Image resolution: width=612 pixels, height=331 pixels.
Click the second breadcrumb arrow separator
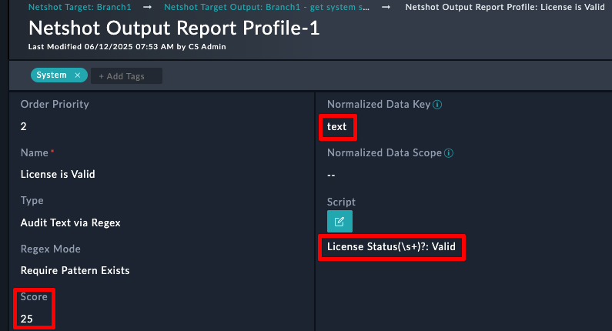tap(386, 7)
